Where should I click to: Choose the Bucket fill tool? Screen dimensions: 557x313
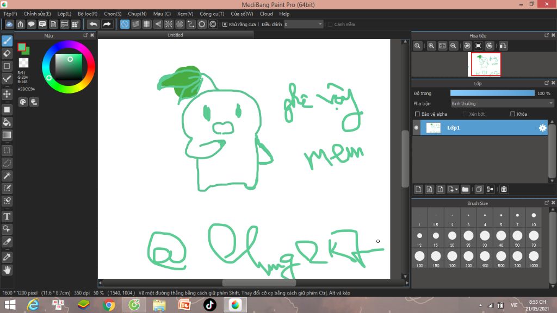click(7, 122)
